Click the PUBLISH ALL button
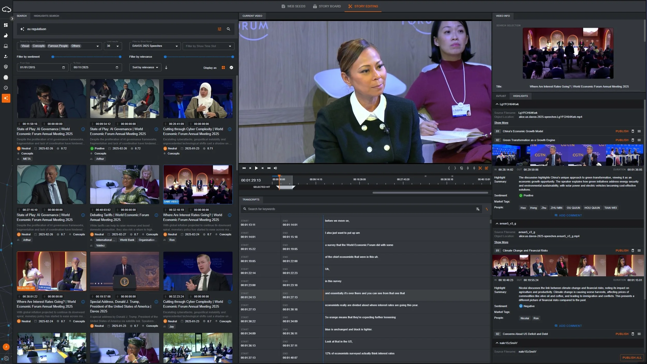 tap(631, 358)
